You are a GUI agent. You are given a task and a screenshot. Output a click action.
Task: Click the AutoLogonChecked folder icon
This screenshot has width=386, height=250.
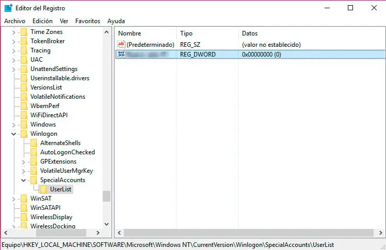(x=34, y=152)
